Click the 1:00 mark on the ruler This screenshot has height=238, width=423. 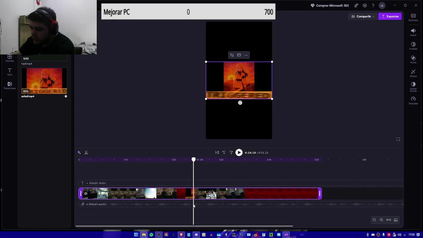(364, 160)
